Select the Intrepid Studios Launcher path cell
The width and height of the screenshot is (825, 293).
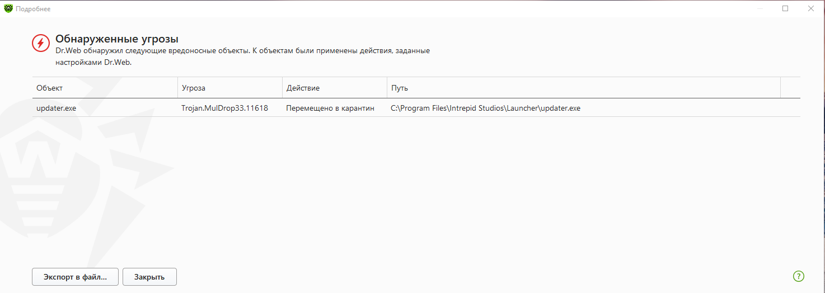[x=584, y=108]
